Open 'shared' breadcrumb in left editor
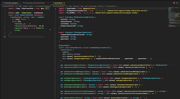 pyautogui.click(x=25, y=6)
